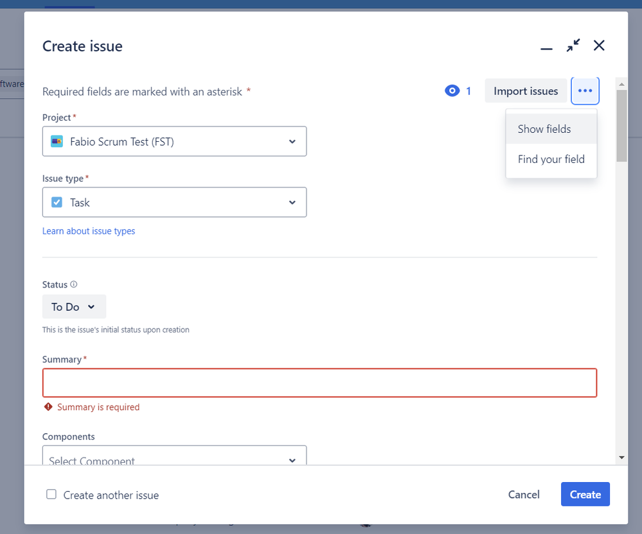This screenshot has height=534, width=642.
Task: Click the blue Create button
Action: [x=585, y=494]
